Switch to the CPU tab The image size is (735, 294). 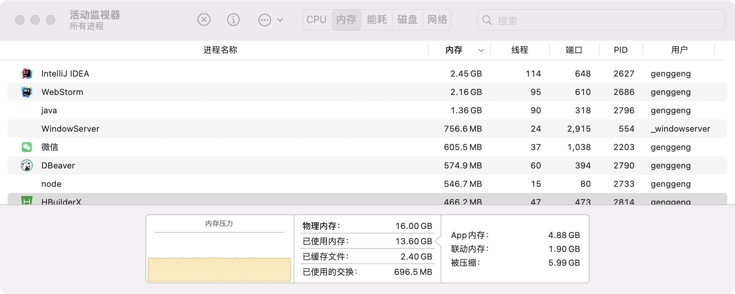point(317,20)
